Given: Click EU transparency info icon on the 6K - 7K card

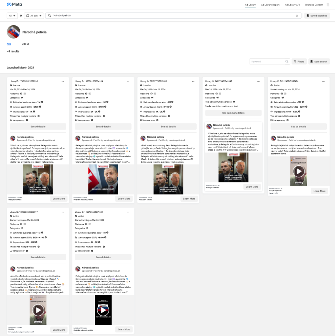Looking at the screenshot, I should click(27, 120).
